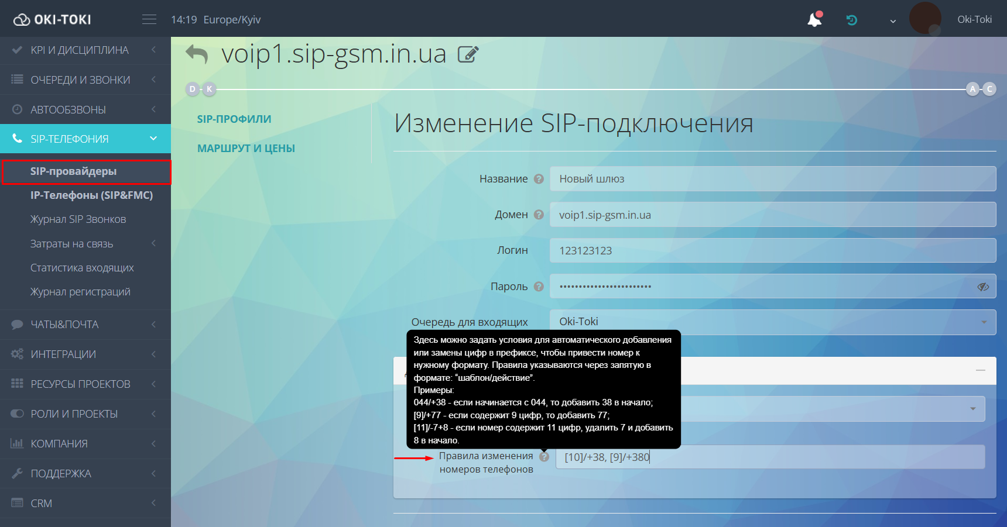This screenshot has height=527, width=1007.
Task: Click the SIP-ТЕЛЕФОНИЯ chevron to collapse it
Action: click(x=153, y=139)
